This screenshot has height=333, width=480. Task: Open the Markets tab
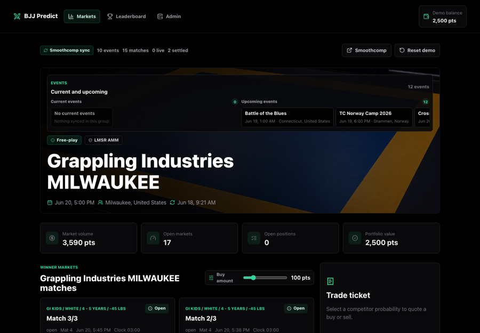pyautogui.click(x=82, y=17)
